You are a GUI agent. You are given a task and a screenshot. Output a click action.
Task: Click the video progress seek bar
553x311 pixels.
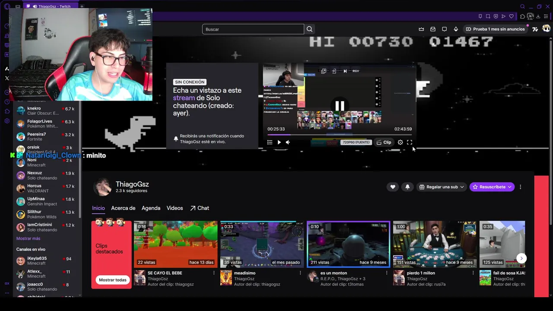tap(340, 134)
